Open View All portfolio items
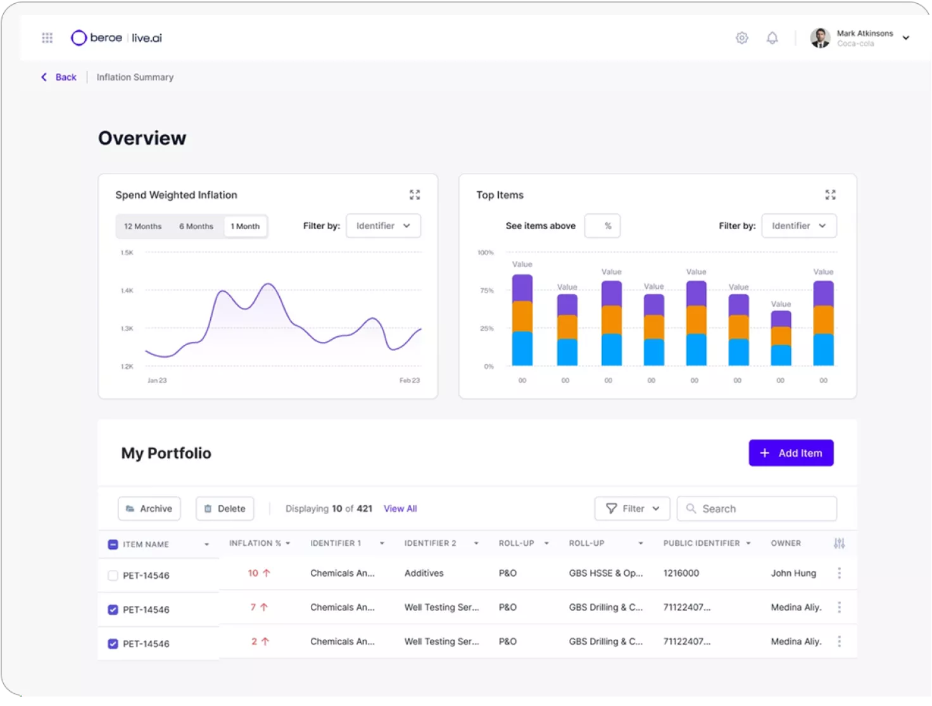The width and height of the screenshot is (932, 706). [400, 508]
